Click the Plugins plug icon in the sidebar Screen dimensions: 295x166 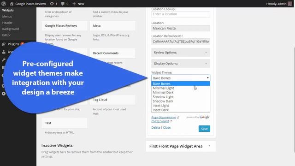point(4,44)
